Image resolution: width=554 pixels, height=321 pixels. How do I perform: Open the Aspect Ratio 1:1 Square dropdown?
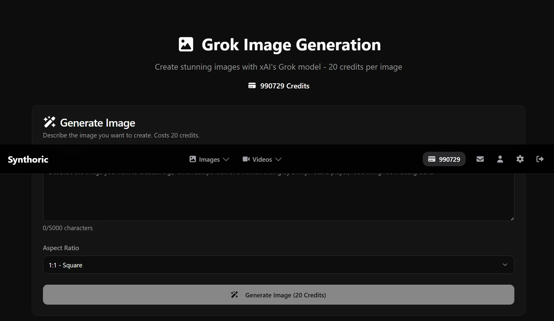[278, 265]
